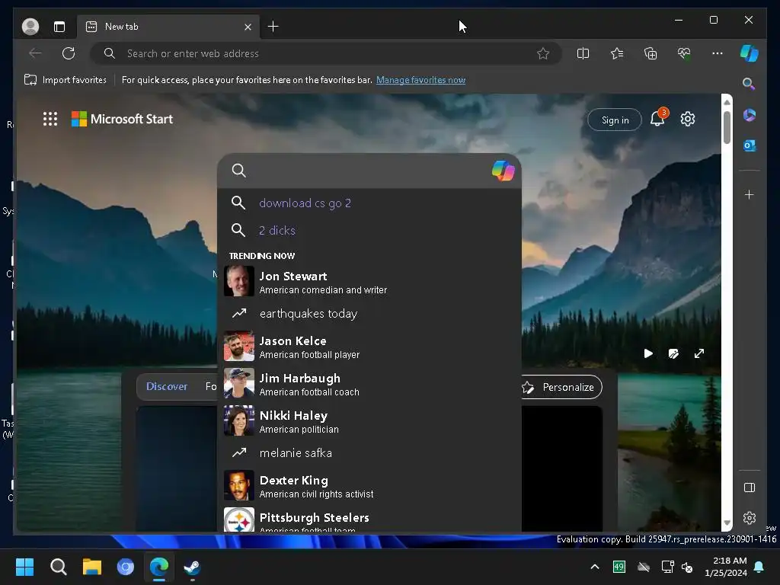The image size is (780, 585).
Task: Open sidebar settings gear
Action: (750, 518)
